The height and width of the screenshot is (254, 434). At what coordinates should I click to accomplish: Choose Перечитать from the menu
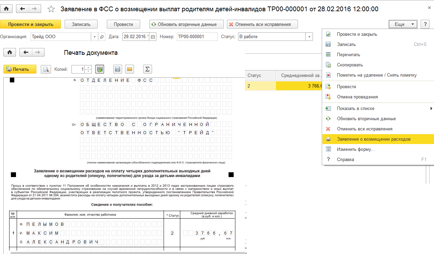[378, 55]
